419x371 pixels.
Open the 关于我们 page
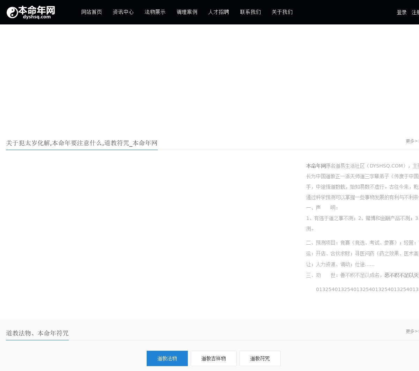point(282,12)
